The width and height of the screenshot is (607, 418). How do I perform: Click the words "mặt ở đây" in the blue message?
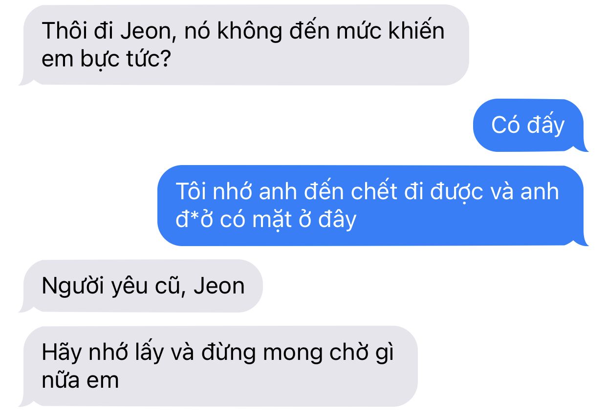click(x=303, y=220)
